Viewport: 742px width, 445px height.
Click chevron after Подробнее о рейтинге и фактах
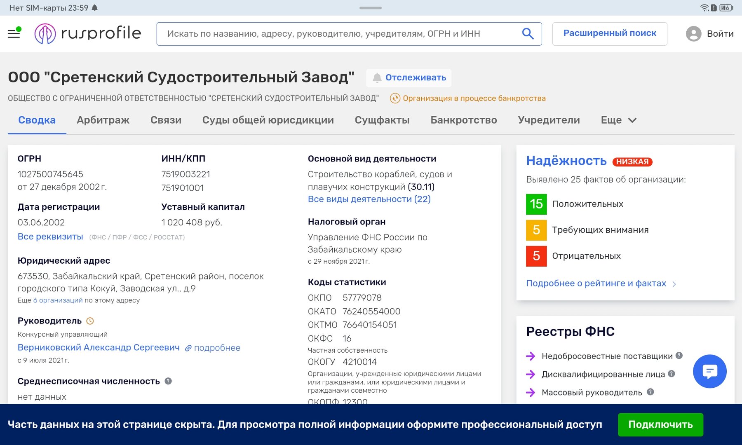point(674,284)
